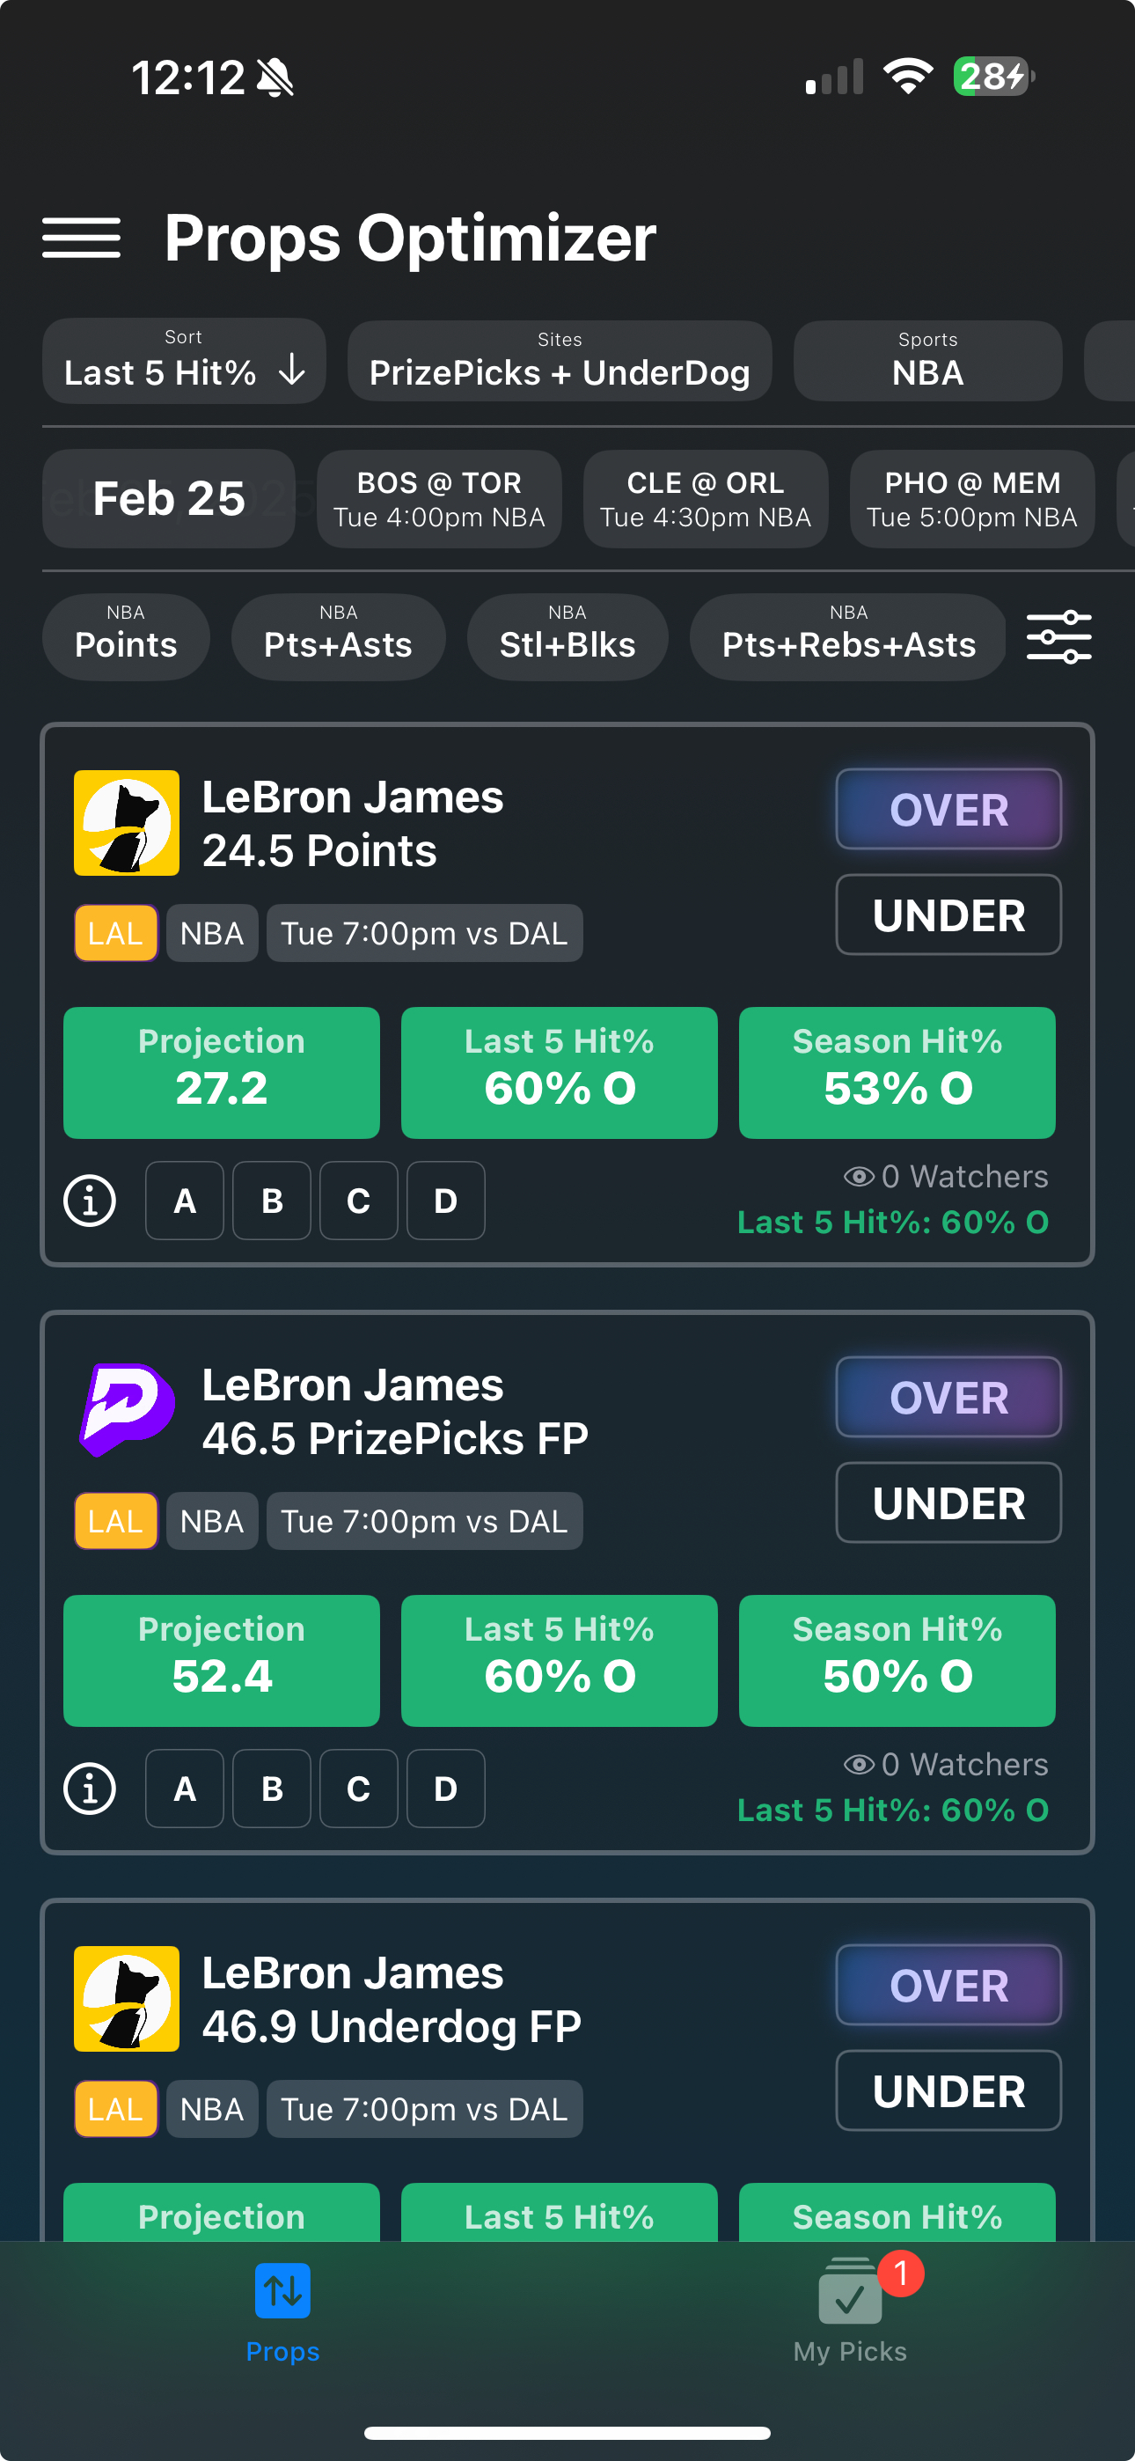Tap the info icon on LeBron 24.5 Points card

(90, 1201)
